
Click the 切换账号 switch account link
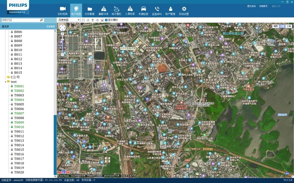pos(263,6)
